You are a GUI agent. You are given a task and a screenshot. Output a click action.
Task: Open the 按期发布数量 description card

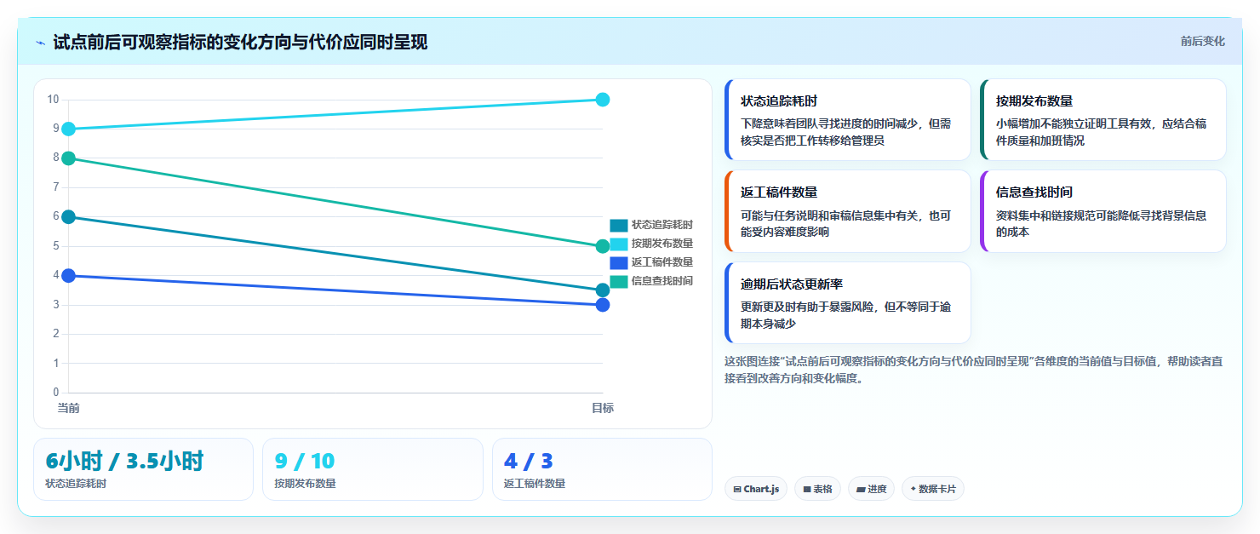1103,120
